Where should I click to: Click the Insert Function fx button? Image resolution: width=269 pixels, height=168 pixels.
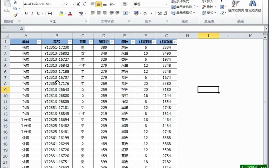click(x=22, y=28)
